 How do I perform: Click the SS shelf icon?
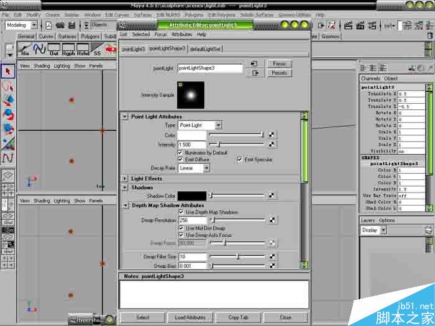point(97,49)
